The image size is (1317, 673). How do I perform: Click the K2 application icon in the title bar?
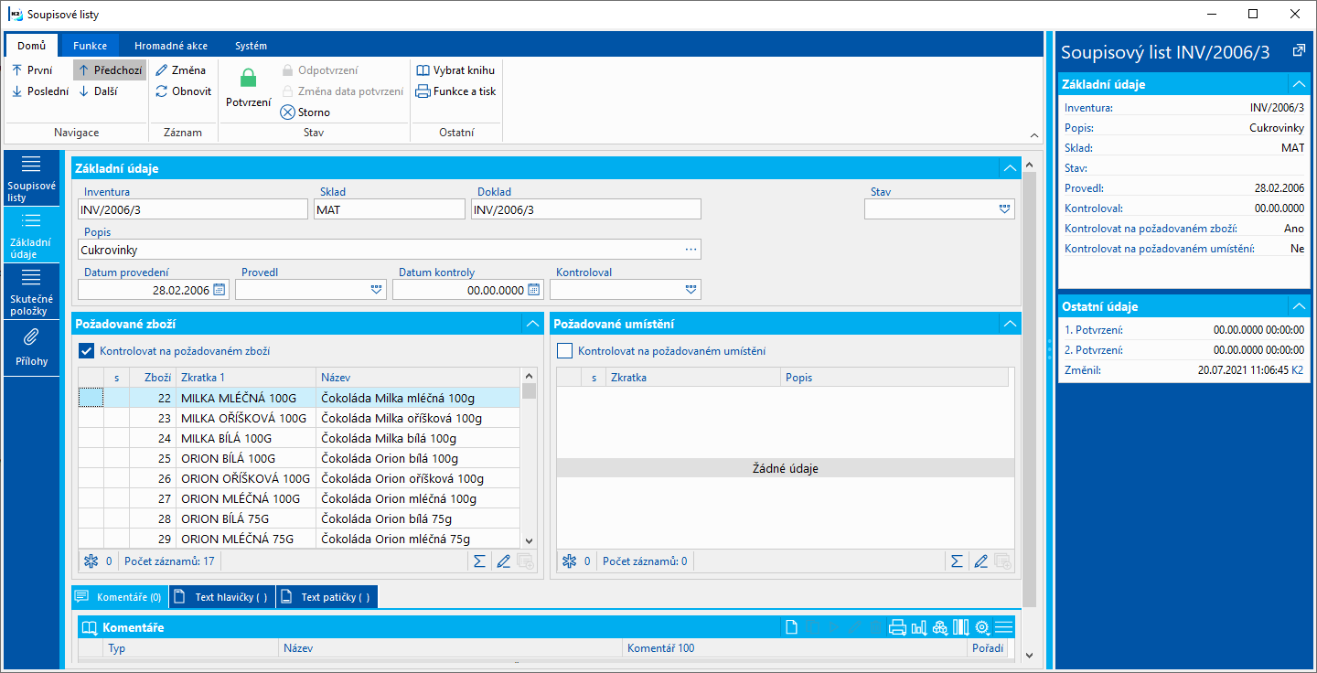[16, 15]
